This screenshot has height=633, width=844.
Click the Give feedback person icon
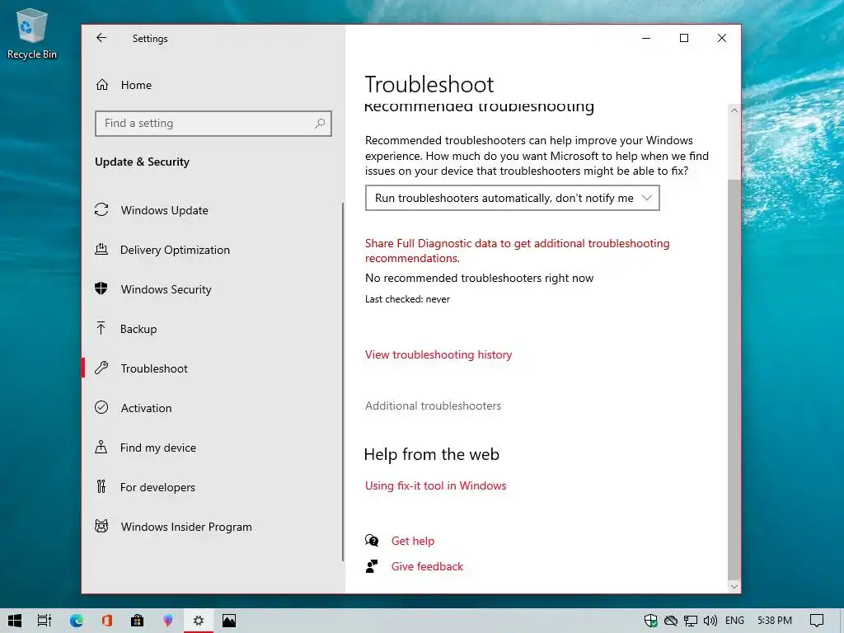372,566
